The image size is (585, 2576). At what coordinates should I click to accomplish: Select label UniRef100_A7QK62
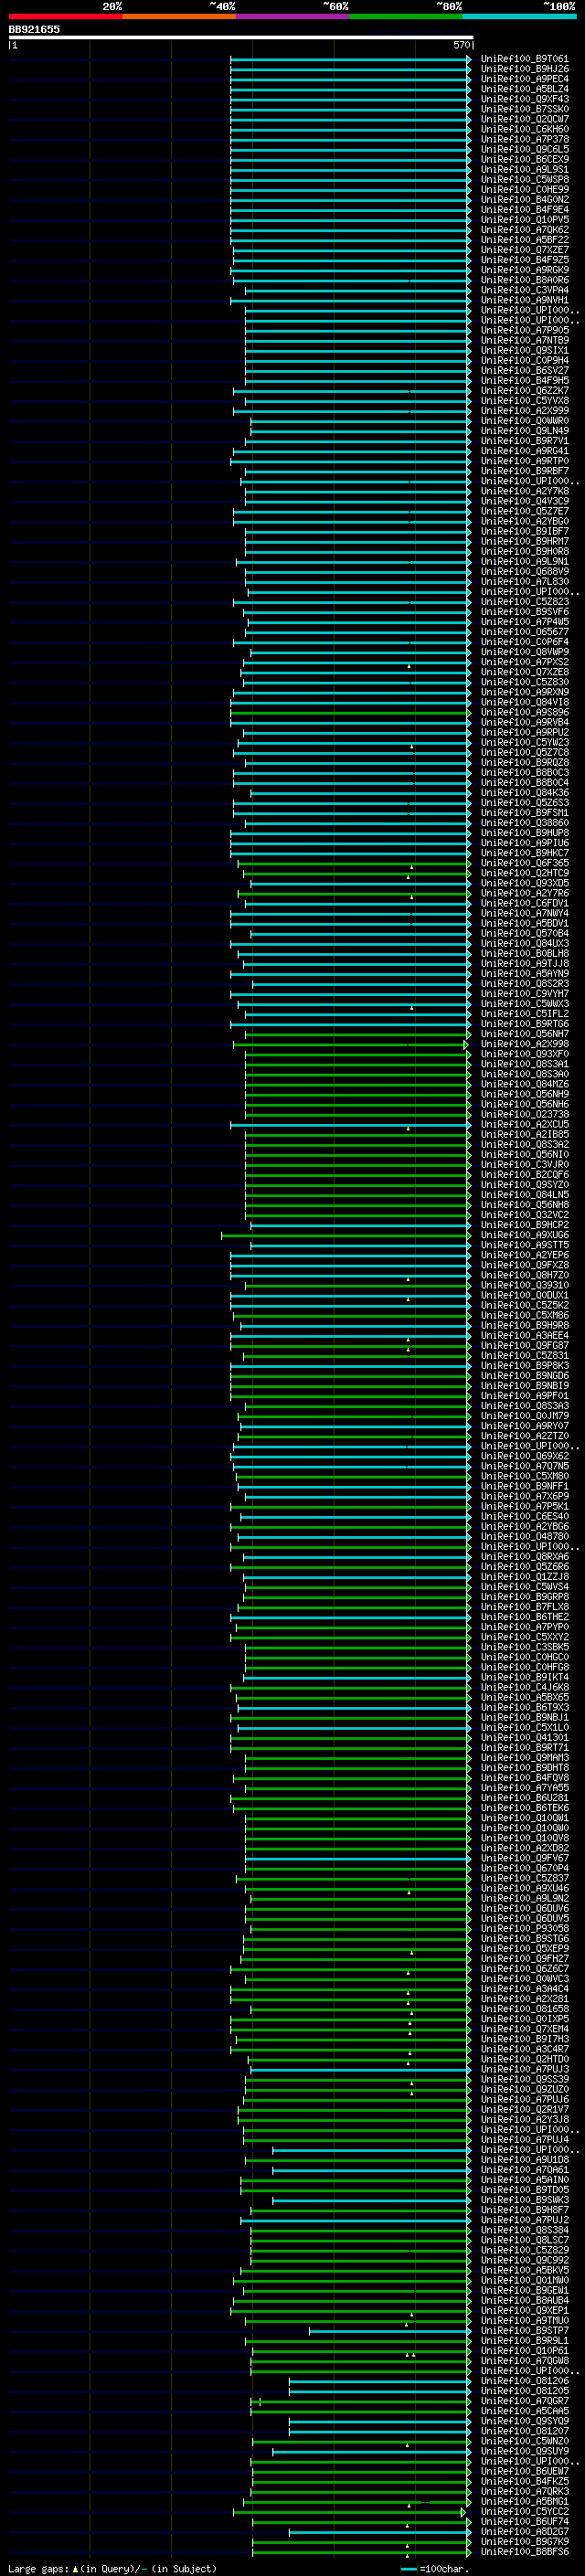point(524,229)
